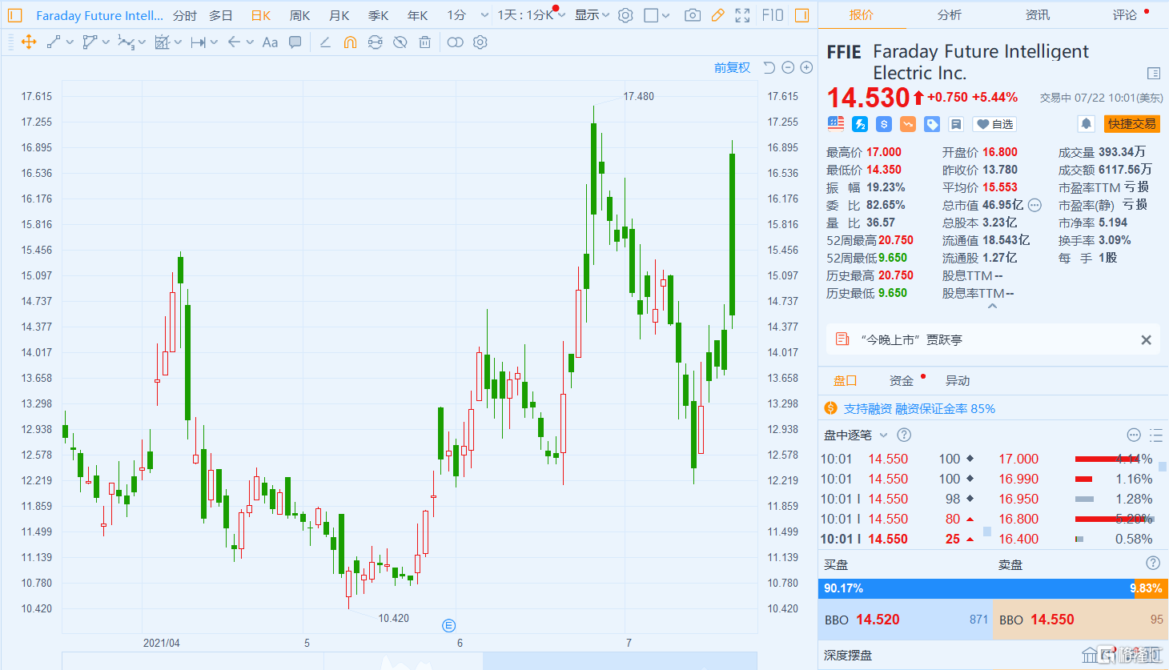Expand polygon tool options arrow

pos(106,42)
